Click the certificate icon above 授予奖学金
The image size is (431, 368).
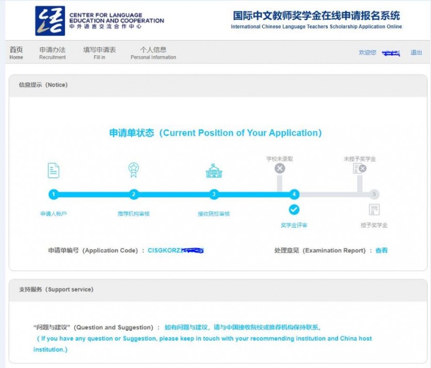click(x=374, y=210)
